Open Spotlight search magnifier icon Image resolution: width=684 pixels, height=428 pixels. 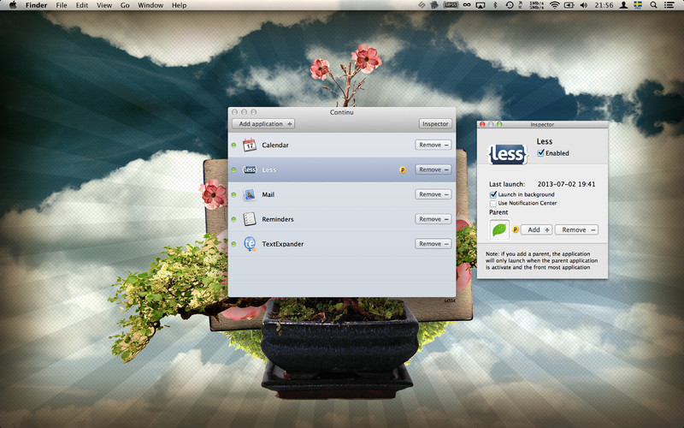coord(653,5)
